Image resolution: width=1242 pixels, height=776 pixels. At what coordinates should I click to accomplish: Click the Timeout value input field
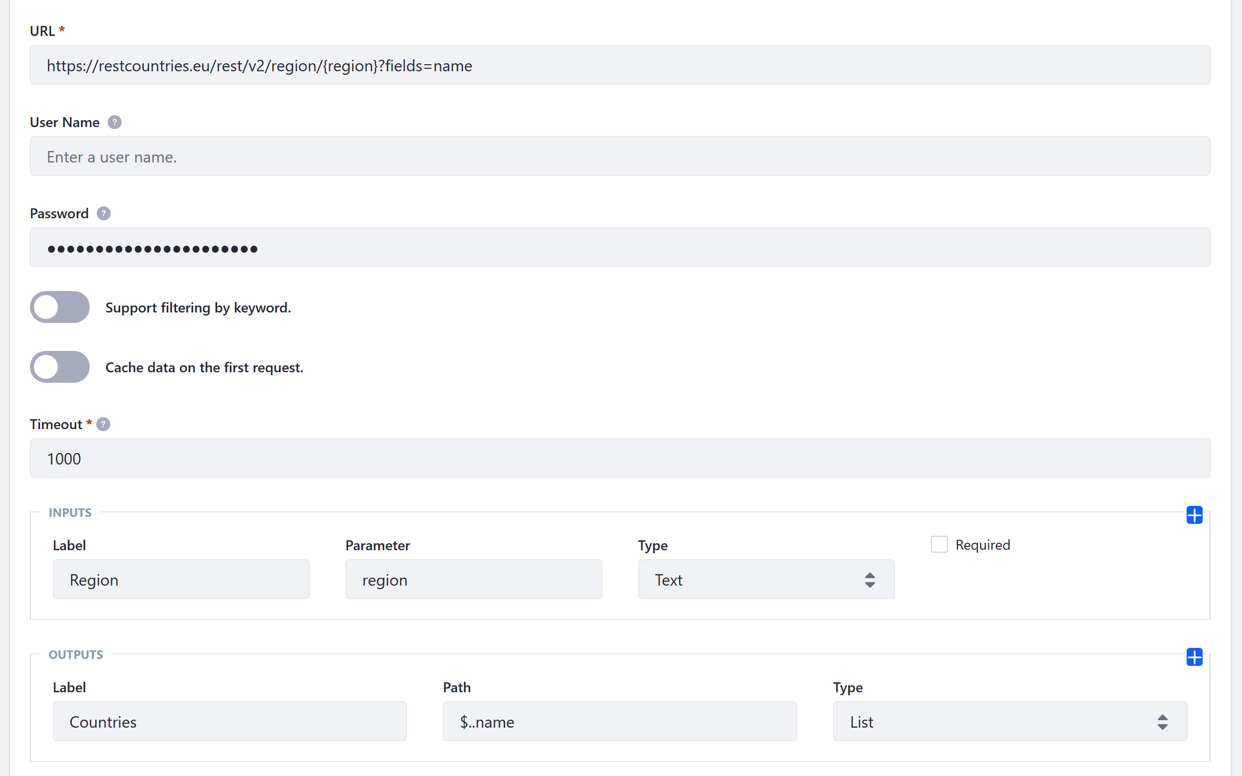pyautogui.click(x=620, y=458)
